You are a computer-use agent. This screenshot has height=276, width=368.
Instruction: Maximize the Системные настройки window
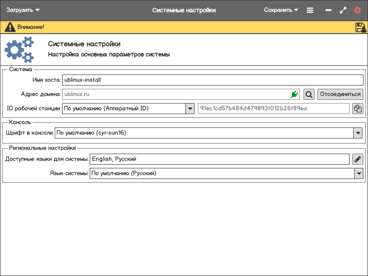343,10
